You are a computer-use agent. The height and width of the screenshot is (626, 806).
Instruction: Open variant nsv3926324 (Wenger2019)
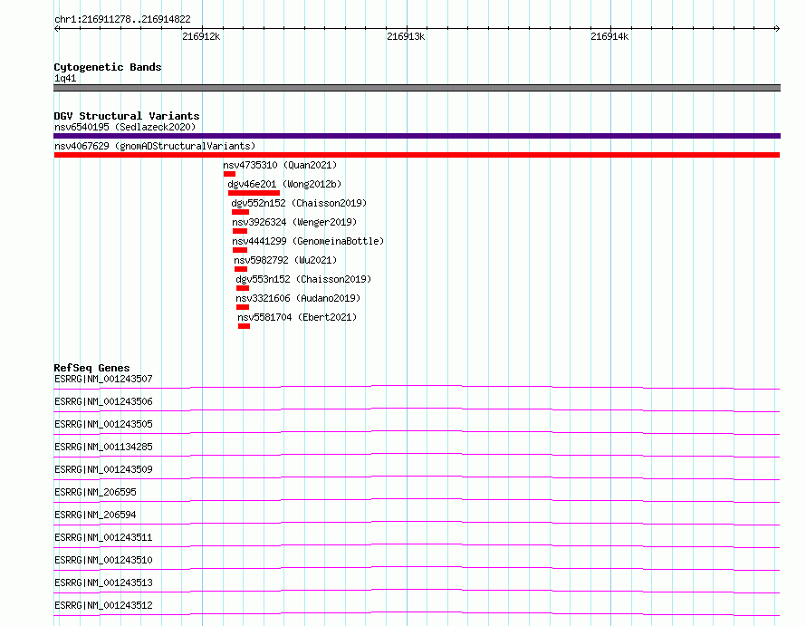pyautogui.click(x=294, y=222)
